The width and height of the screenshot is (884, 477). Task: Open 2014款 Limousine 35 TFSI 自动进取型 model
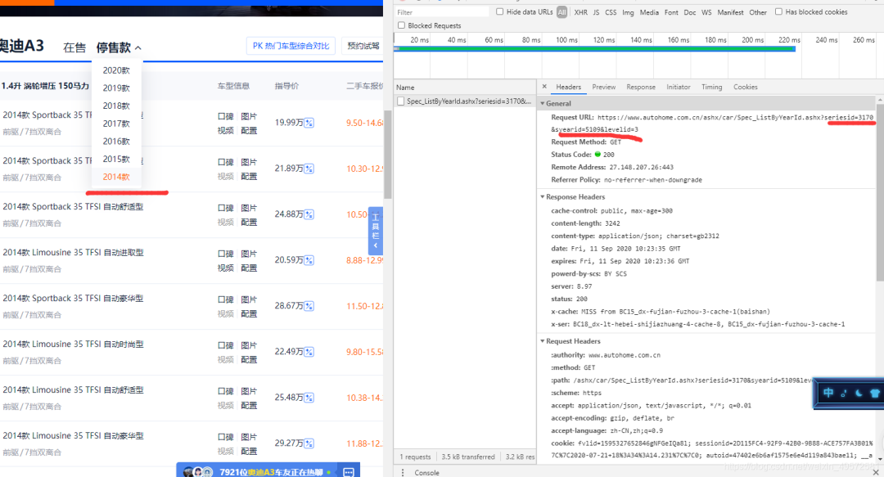click(x=74, y=253)
